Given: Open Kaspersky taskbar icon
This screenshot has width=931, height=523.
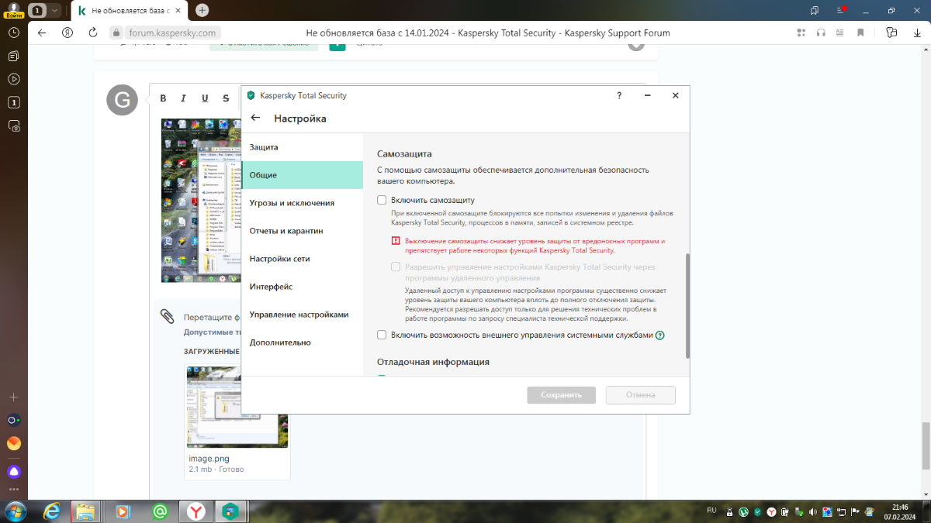Looking at the screenshot, I should pos(230,511).
